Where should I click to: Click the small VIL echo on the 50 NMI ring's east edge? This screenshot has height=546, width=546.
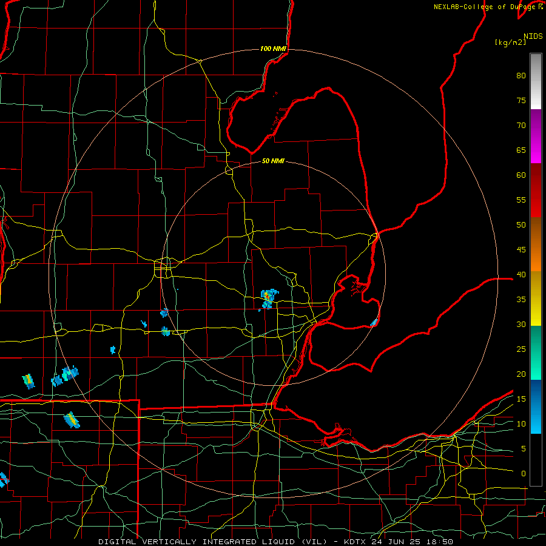(374, 322)
